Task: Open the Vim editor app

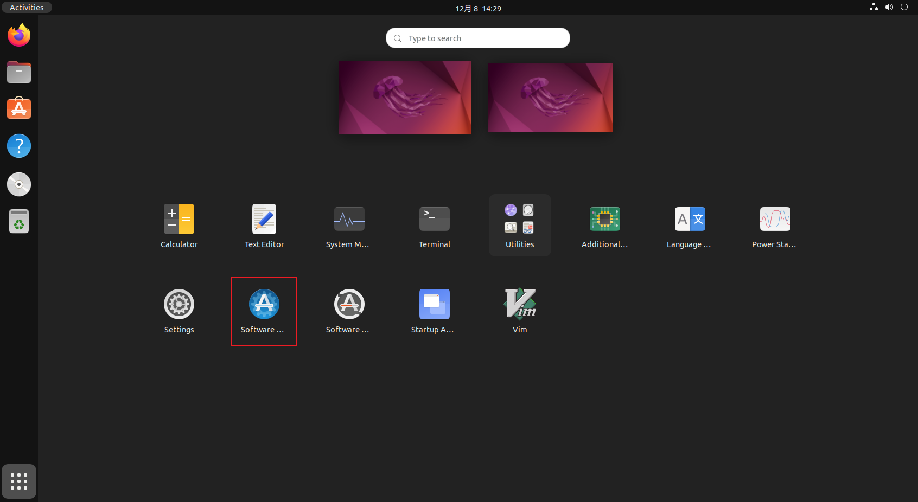Action: click(x=520, y=311)
